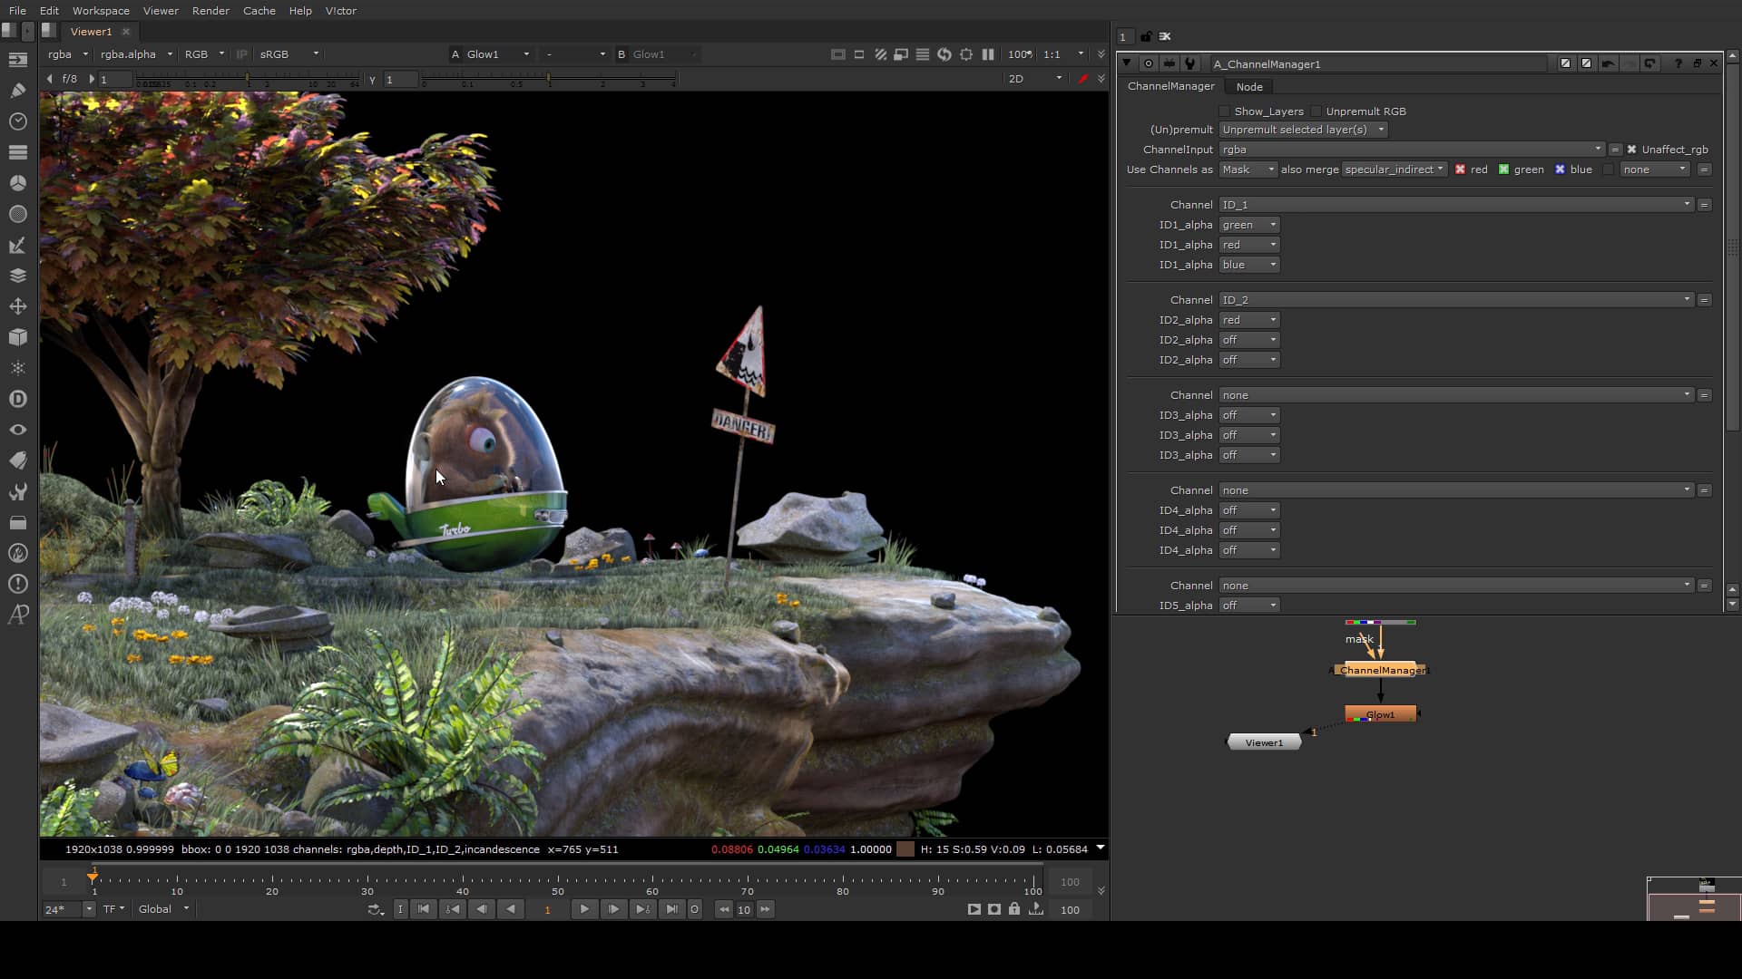
Task: Click the viewer refresh/force update icon
Action: point(944,54)
